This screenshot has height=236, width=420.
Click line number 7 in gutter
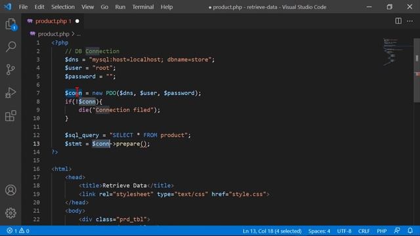[38, 93]
